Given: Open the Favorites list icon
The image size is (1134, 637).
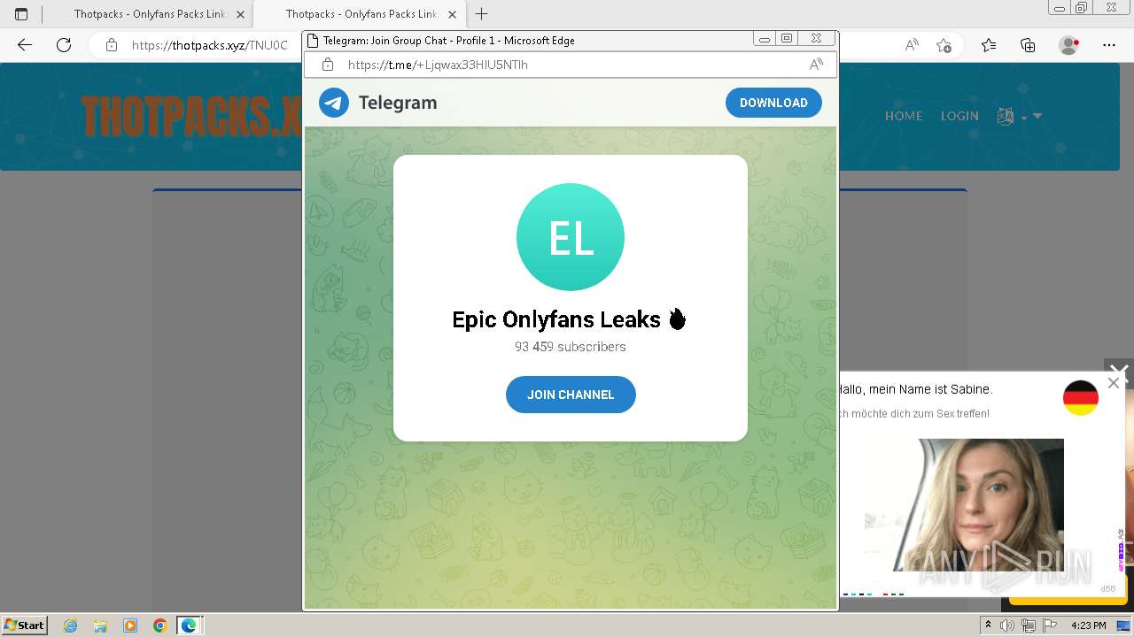Looking at the screenshot, I should 989,45.
